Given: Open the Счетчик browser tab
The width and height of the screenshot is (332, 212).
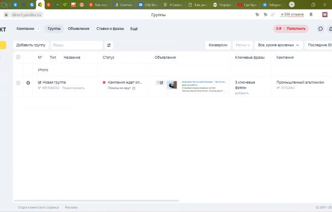Looking at the screenshot, I should coord(123,4).
